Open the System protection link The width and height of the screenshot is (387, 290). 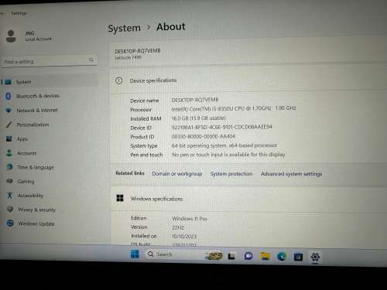(231, 174)
